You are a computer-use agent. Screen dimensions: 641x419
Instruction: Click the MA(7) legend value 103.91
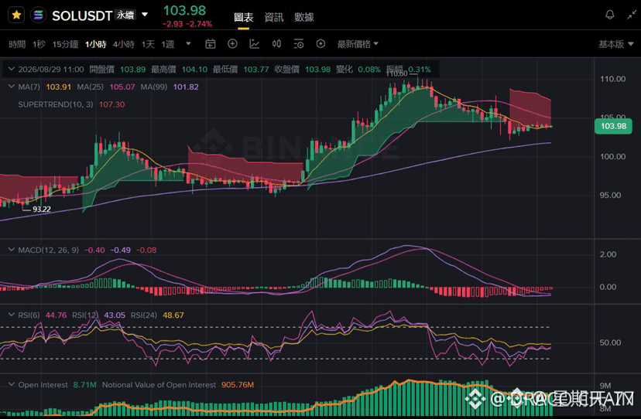[59, 87]
